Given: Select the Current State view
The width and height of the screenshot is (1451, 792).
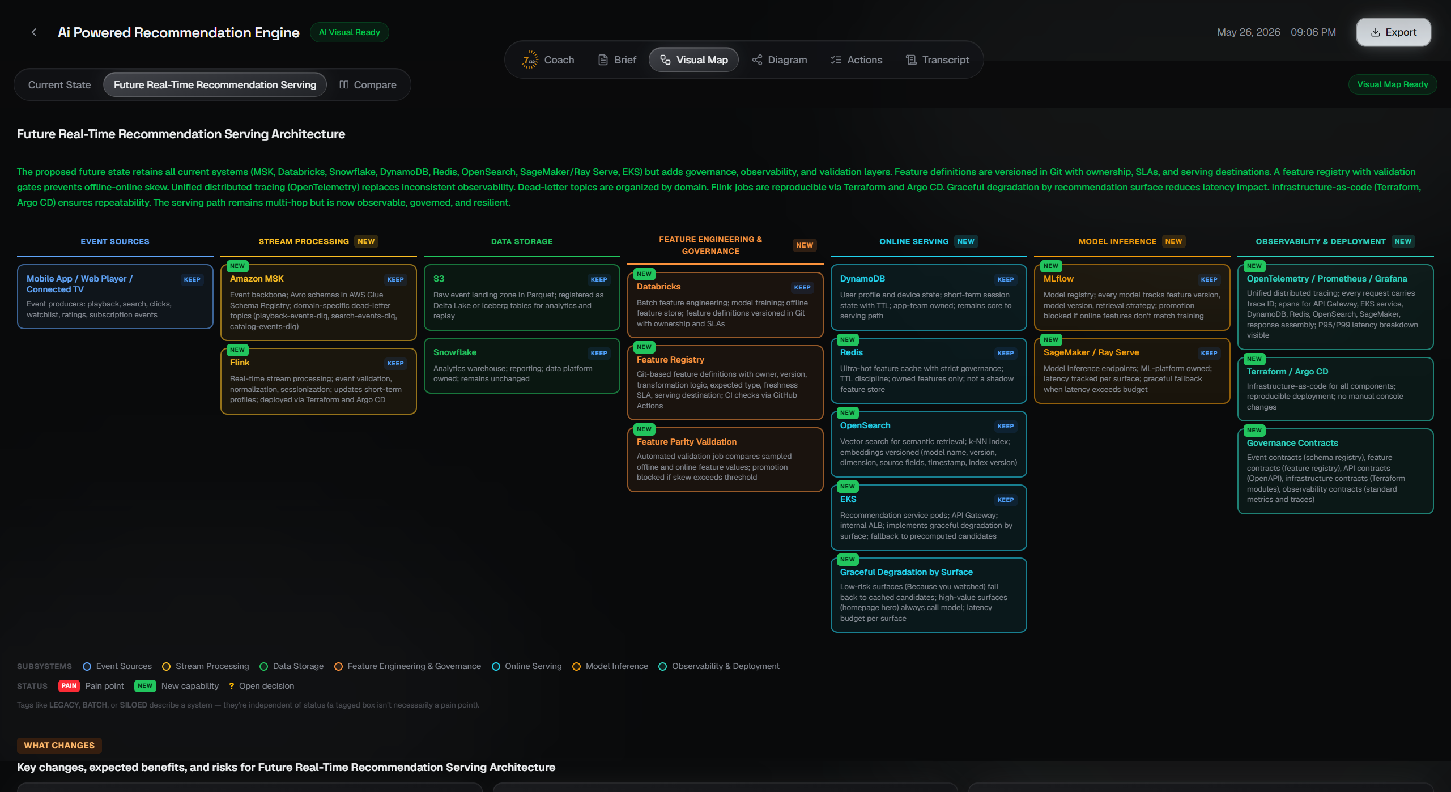Looking at the screenshot, I should click(59, 85).
